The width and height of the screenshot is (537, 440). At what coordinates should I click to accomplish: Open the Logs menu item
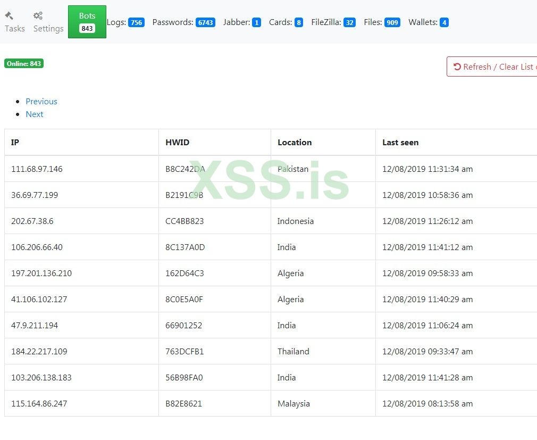(x=116, y=22)
